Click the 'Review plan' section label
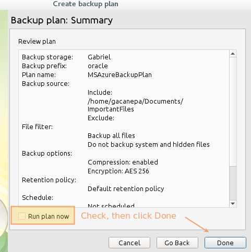Screen dimensions: 251x252 tap(37, 42)
